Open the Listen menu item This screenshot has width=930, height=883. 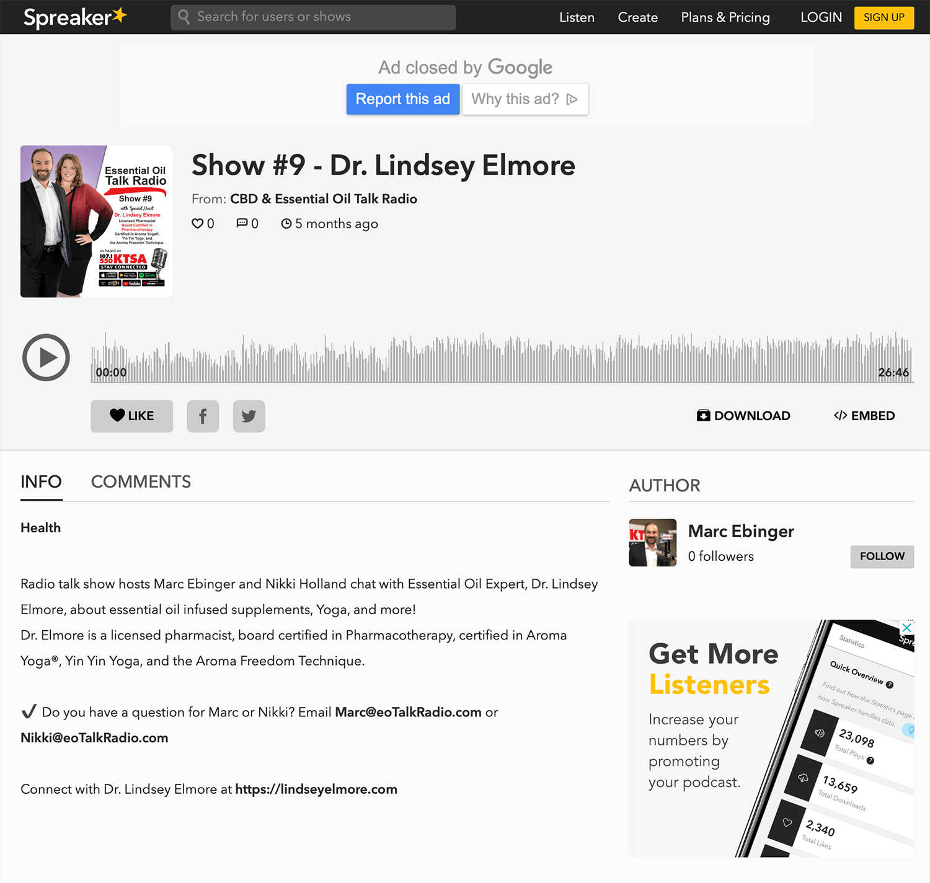pos(577,17)
